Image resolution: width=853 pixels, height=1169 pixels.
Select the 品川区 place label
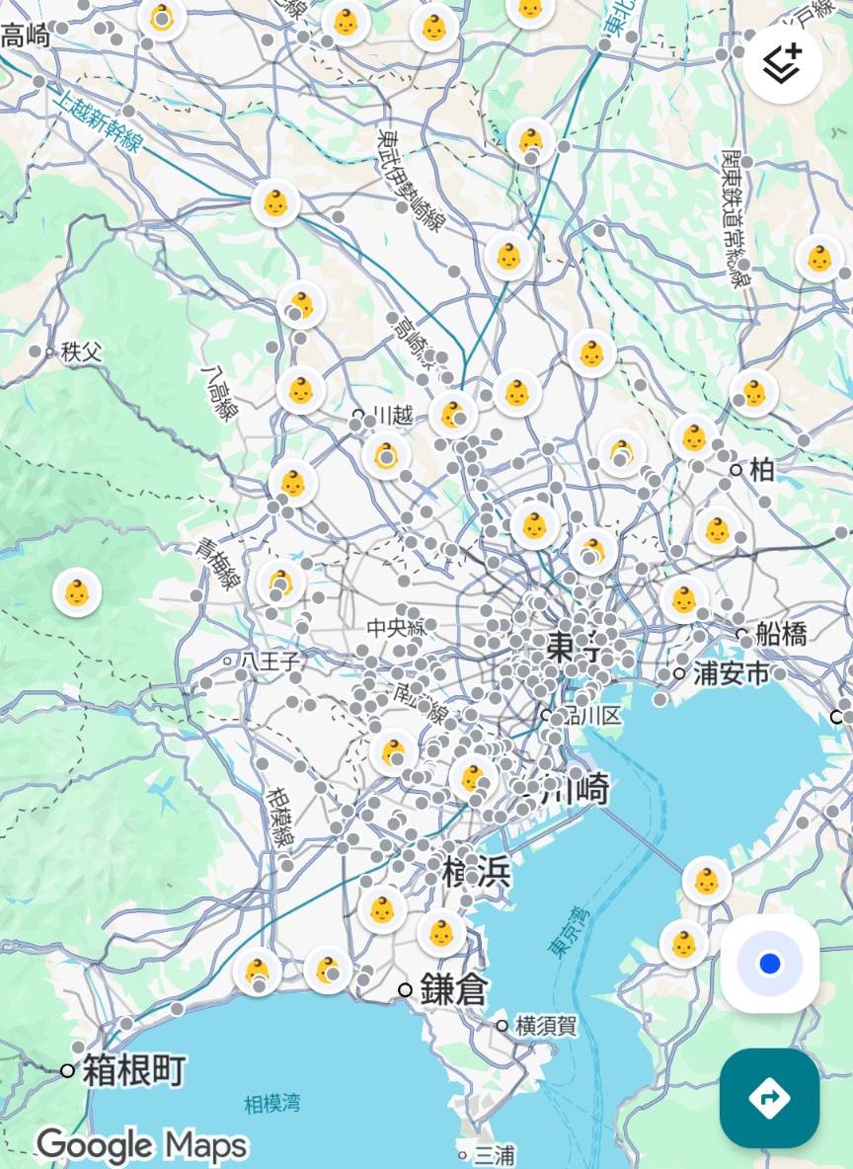pyautogui.click(x=590, y=716)
